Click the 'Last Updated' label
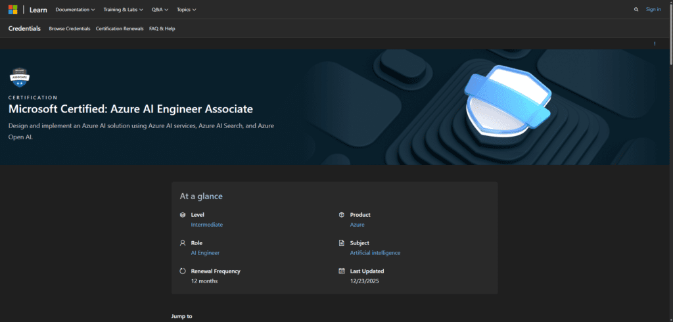Viewport: 673px width, 322px height. coord(367,271)
